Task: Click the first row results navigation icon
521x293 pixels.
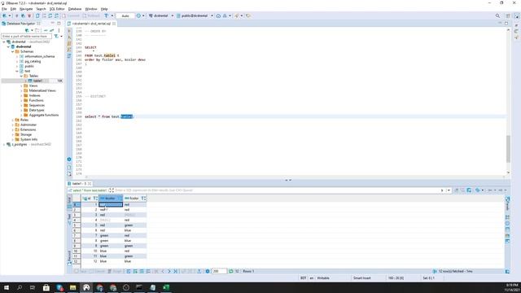Action: 155,271
